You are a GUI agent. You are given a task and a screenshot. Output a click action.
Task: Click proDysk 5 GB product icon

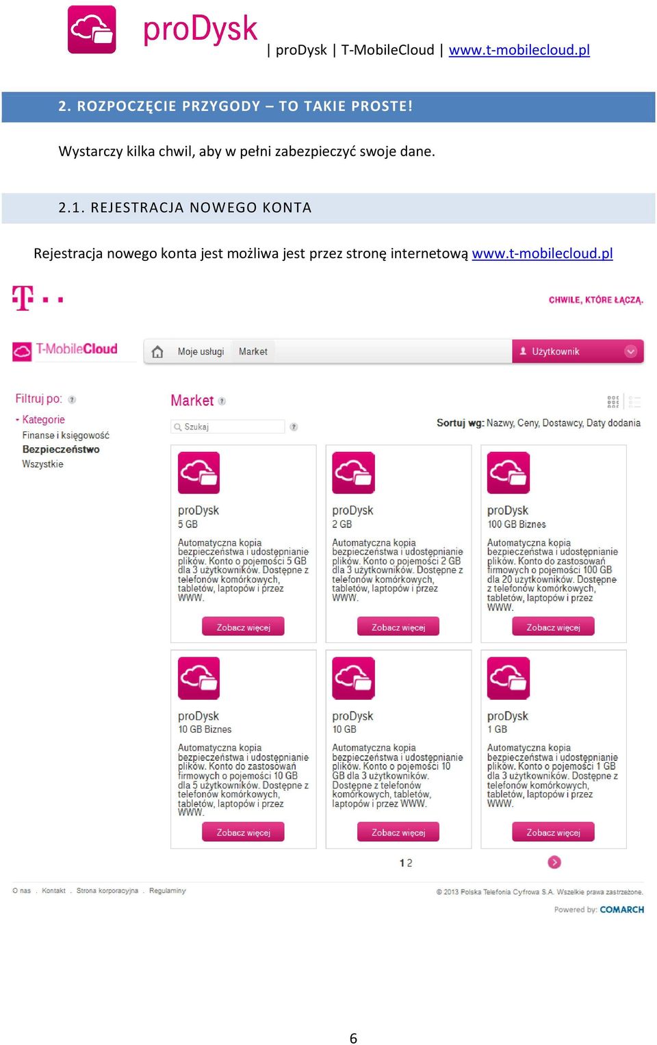tap(199, 473)
